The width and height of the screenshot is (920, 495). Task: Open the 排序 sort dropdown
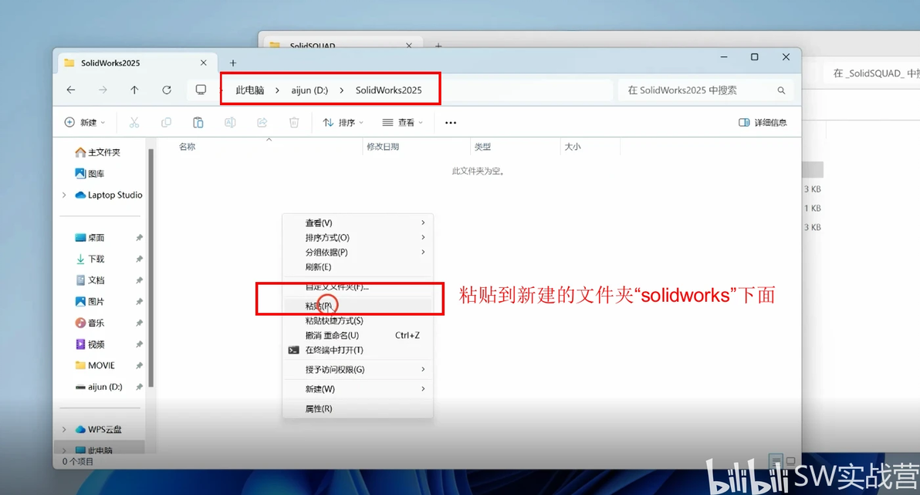pos(343,122)
